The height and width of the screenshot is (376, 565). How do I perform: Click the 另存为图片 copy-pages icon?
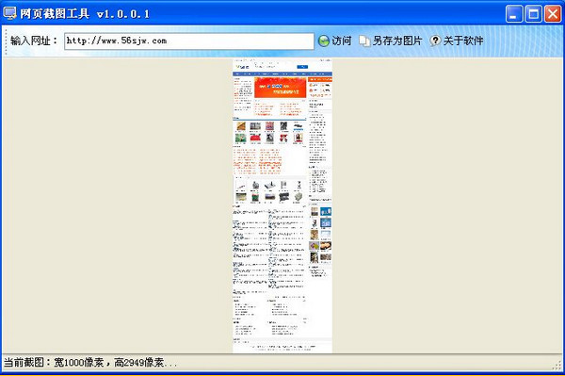click(364, 41)
